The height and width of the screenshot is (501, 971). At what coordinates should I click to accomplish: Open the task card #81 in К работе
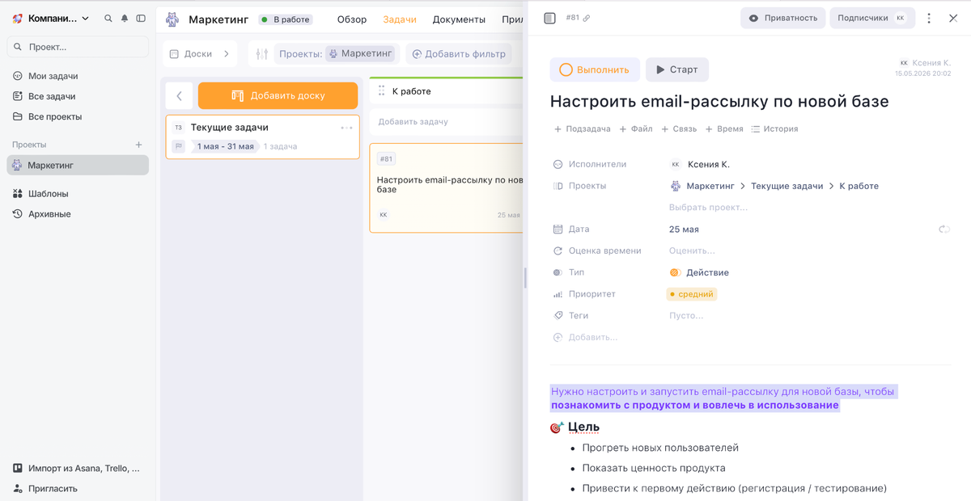pyautogui.click(x=447, y=188)
